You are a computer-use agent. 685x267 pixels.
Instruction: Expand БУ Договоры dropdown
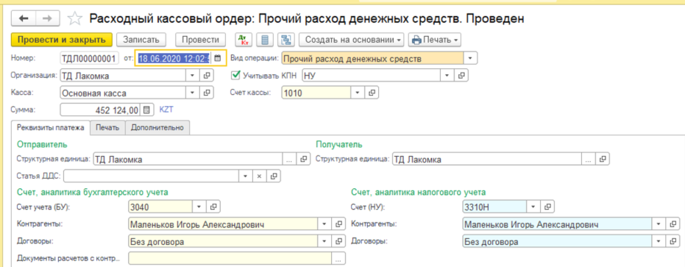pos(324,241)
